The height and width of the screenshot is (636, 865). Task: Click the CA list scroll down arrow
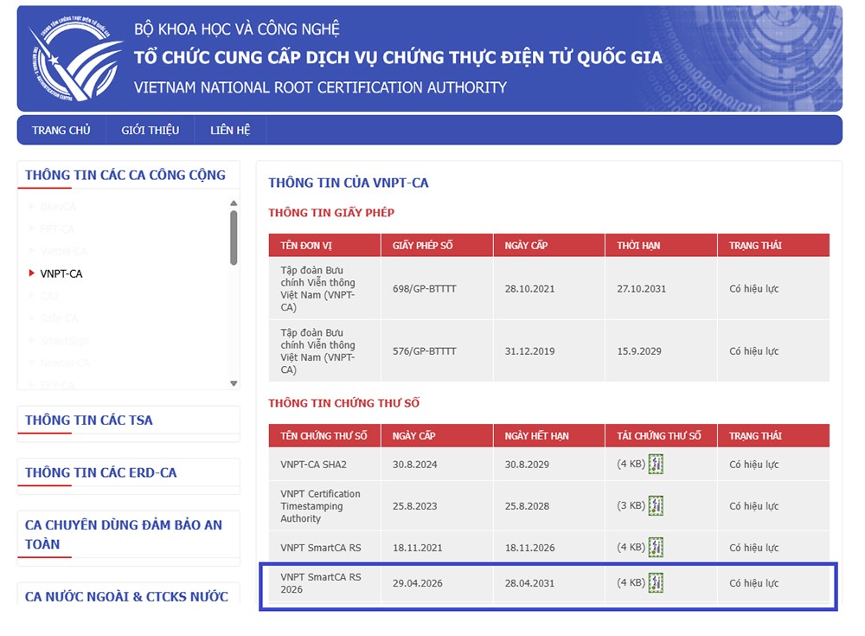(x=234, y=383)
